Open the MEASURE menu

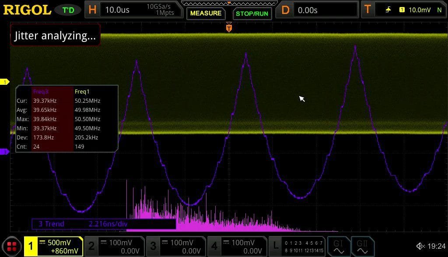tap(206, 13)
